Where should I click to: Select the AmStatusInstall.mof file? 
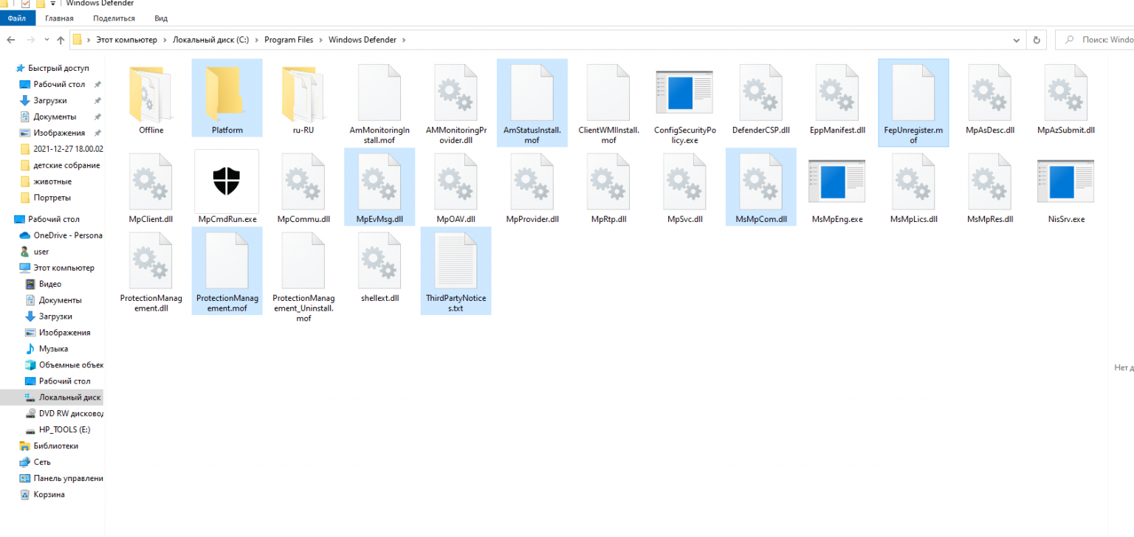pos(532,103)
